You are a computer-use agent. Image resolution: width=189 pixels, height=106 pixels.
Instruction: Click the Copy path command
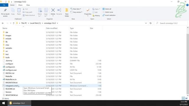pos(27,12)
